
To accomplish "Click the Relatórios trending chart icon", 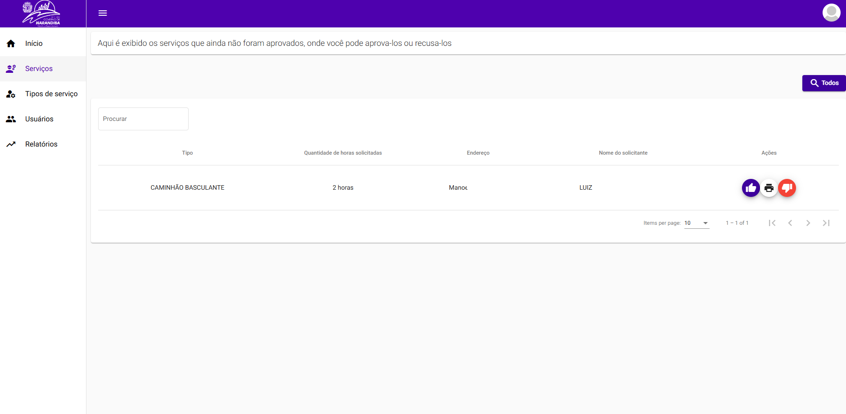I will (x=11, y=144).
